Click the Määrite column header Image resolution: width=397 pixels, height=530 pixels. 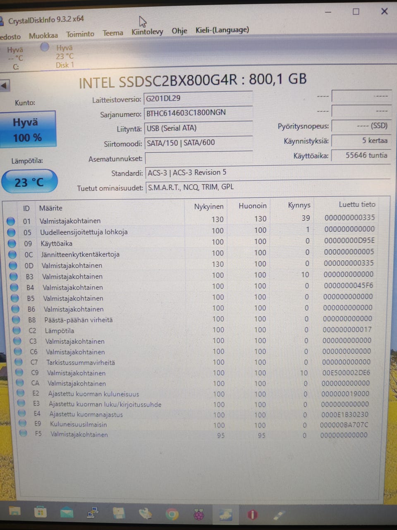51,208
